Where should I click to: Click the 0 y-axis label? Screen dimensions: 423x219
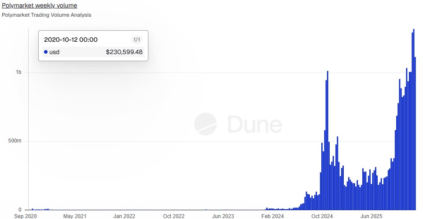20,210
